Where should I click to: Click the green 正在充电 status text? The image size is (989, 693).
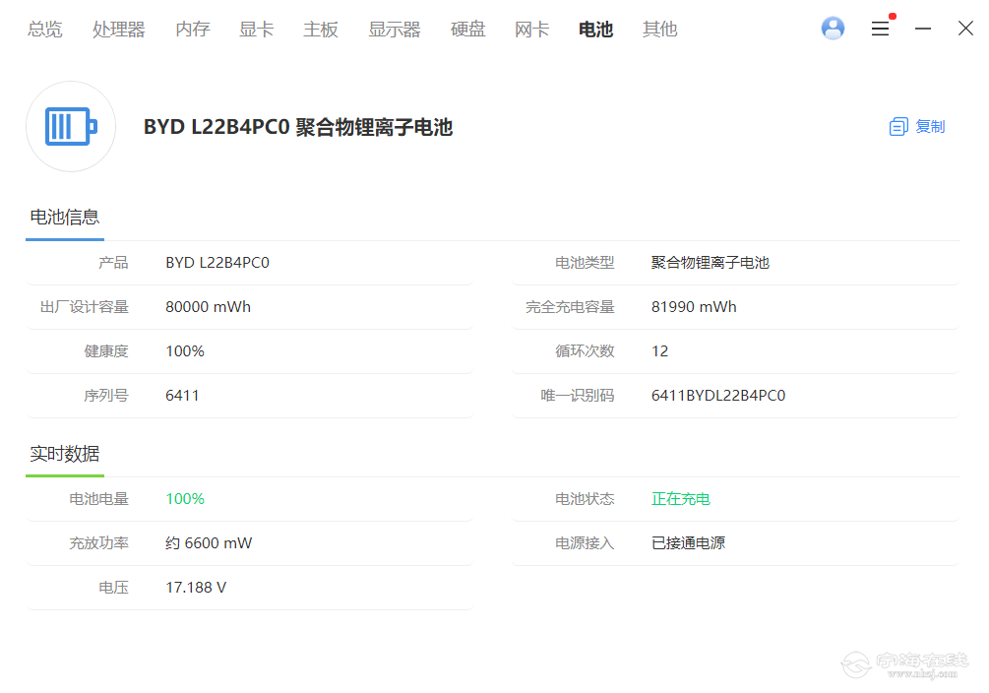(681, 499)
